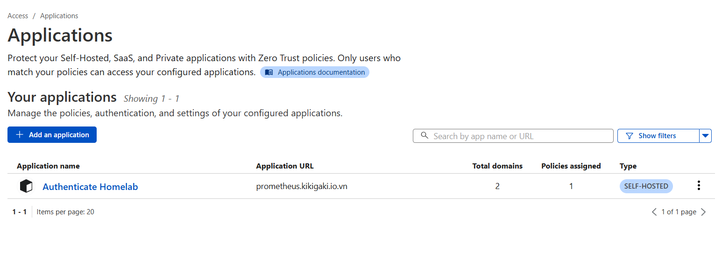Go to the next page arrow
The width and height of the screenshot is (722, 253).
click(703, 212)
